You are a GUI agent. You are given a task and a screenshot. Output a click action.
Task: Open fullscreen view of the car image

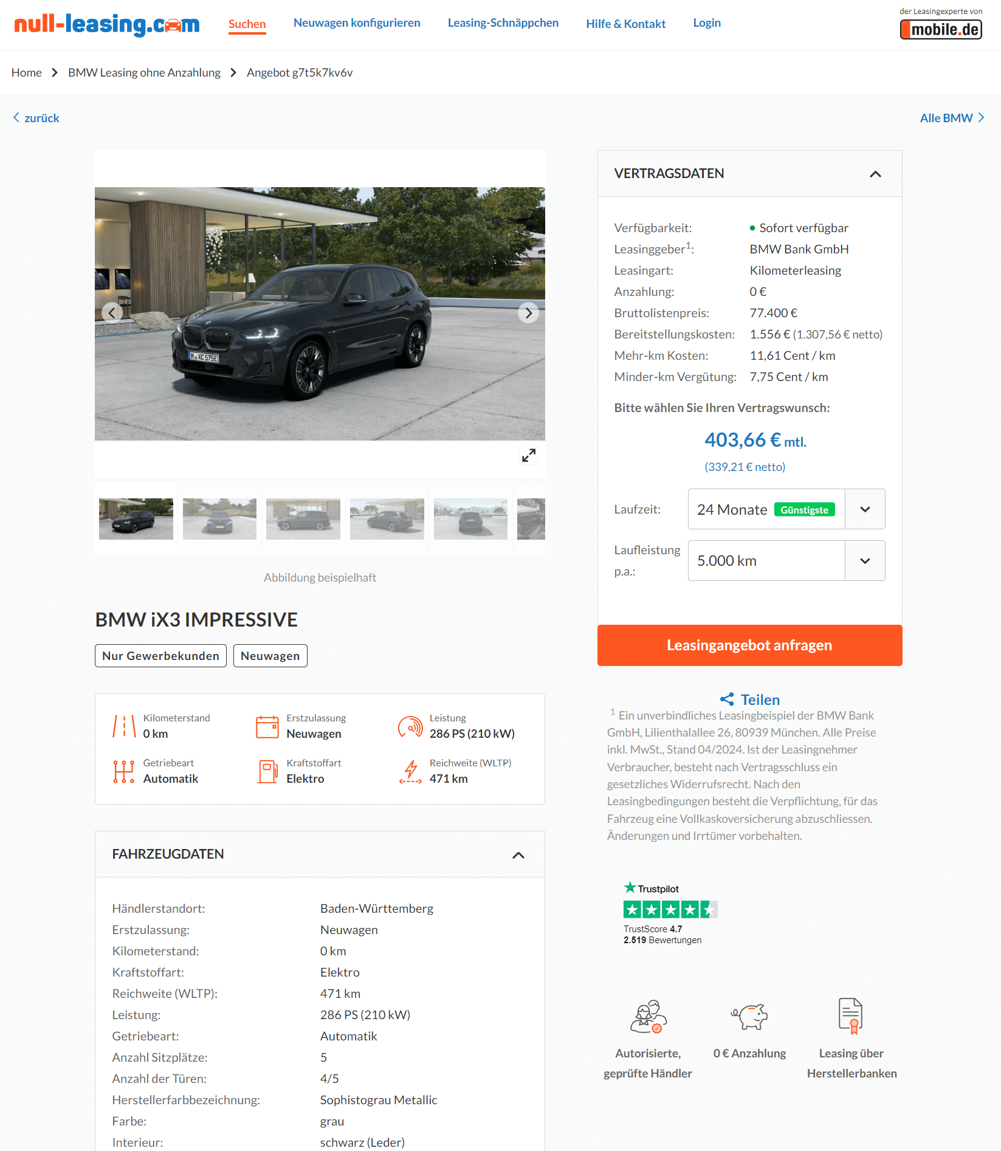(x=529, y=455)
